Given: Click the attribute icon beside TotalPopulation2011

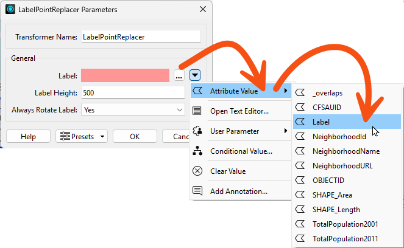Looking at the screenshot, I should (300, 238).
